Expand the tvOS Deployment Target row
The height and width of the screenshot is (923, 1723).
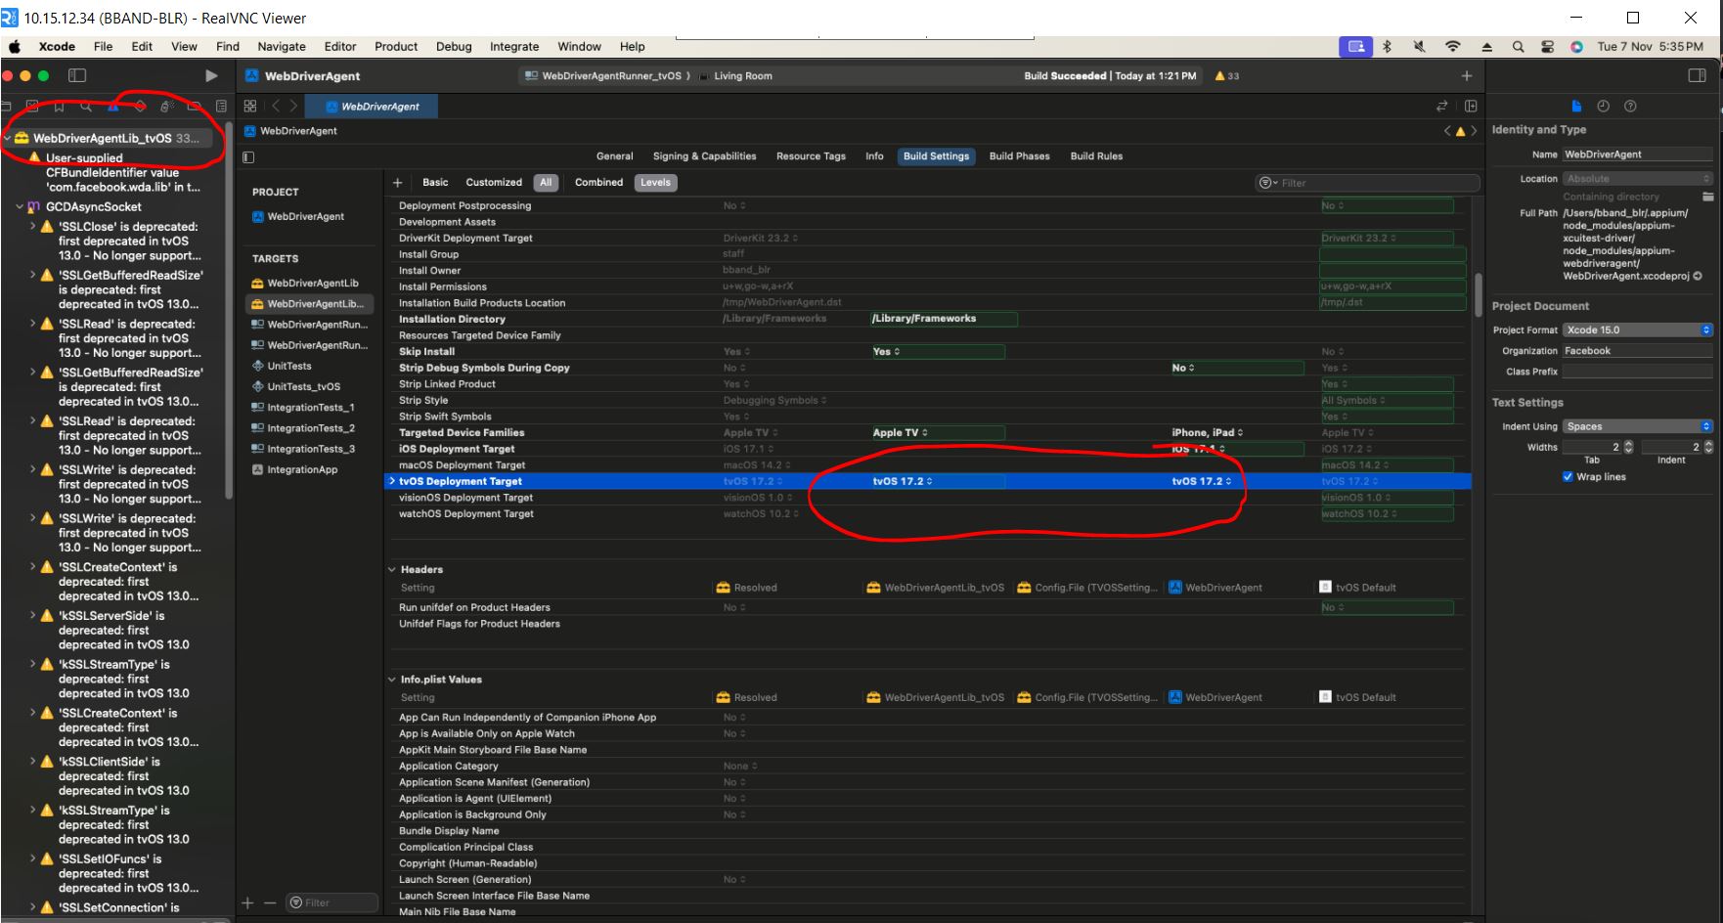point(393,481)
